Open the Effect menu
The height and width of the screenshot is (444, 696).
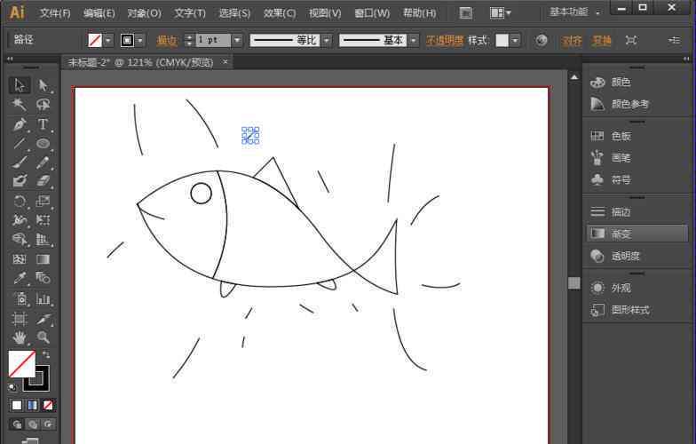point(279,13)
